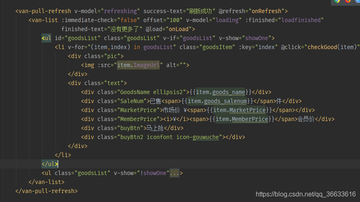Image resolution: width=360 pixels, height=202 pixels.
Task: Click the "onRefresh" handler name
Action: (266, 11)
